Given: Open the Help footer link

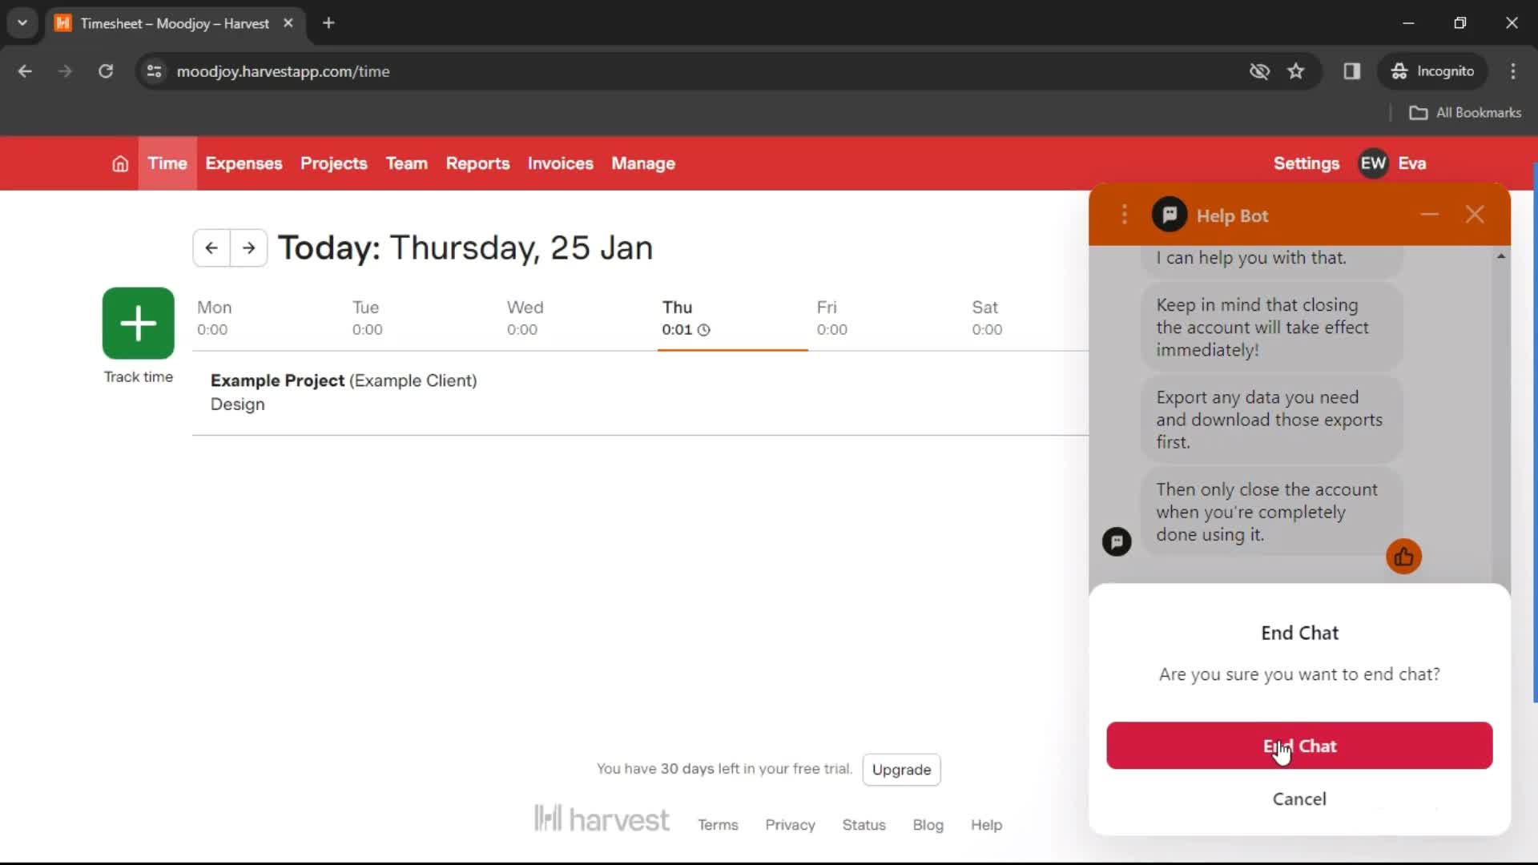Looking at the screenshot, I should (986, 825).
